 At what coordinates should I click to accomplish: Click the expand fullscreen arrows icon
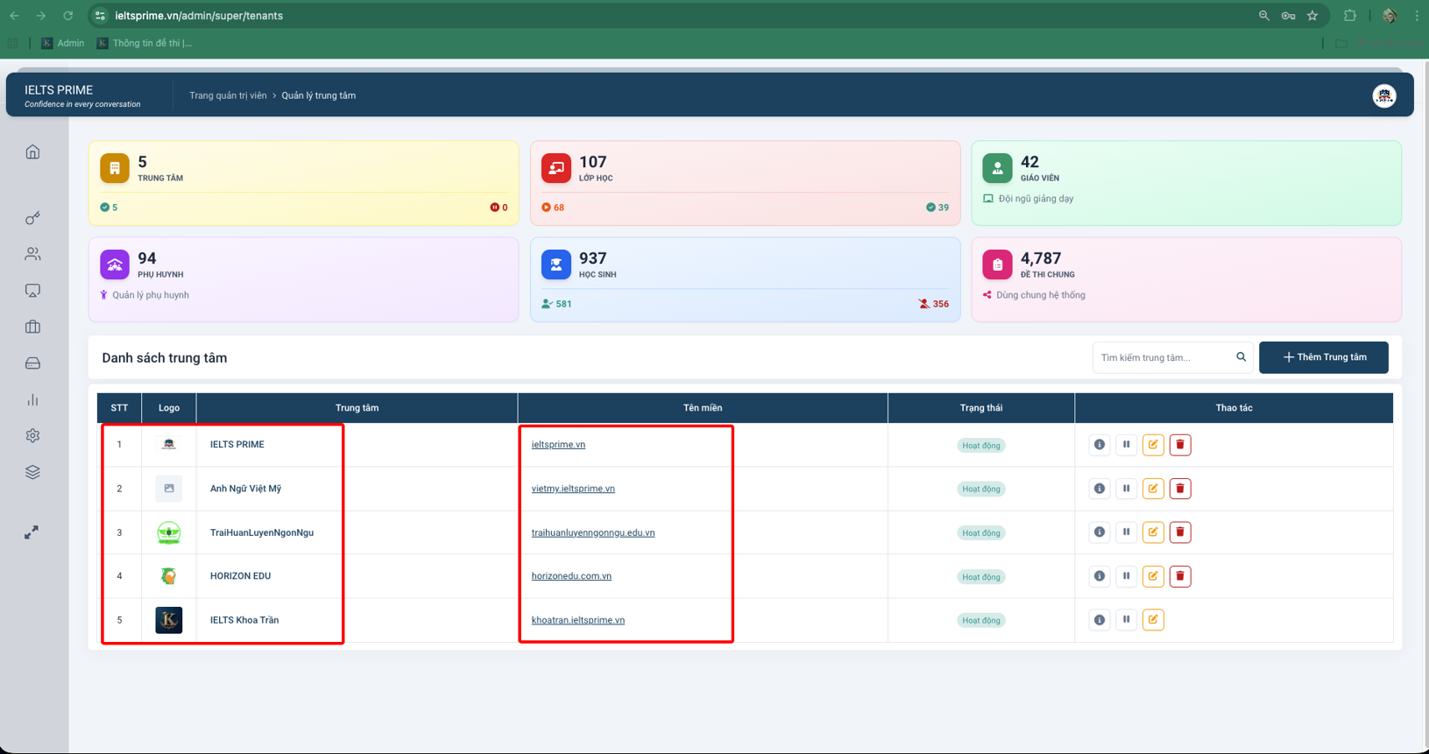click(32, 532)
